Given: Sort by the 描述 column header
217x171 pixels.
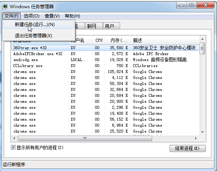Looking at the screenshot, I should [x=165, y=40].
